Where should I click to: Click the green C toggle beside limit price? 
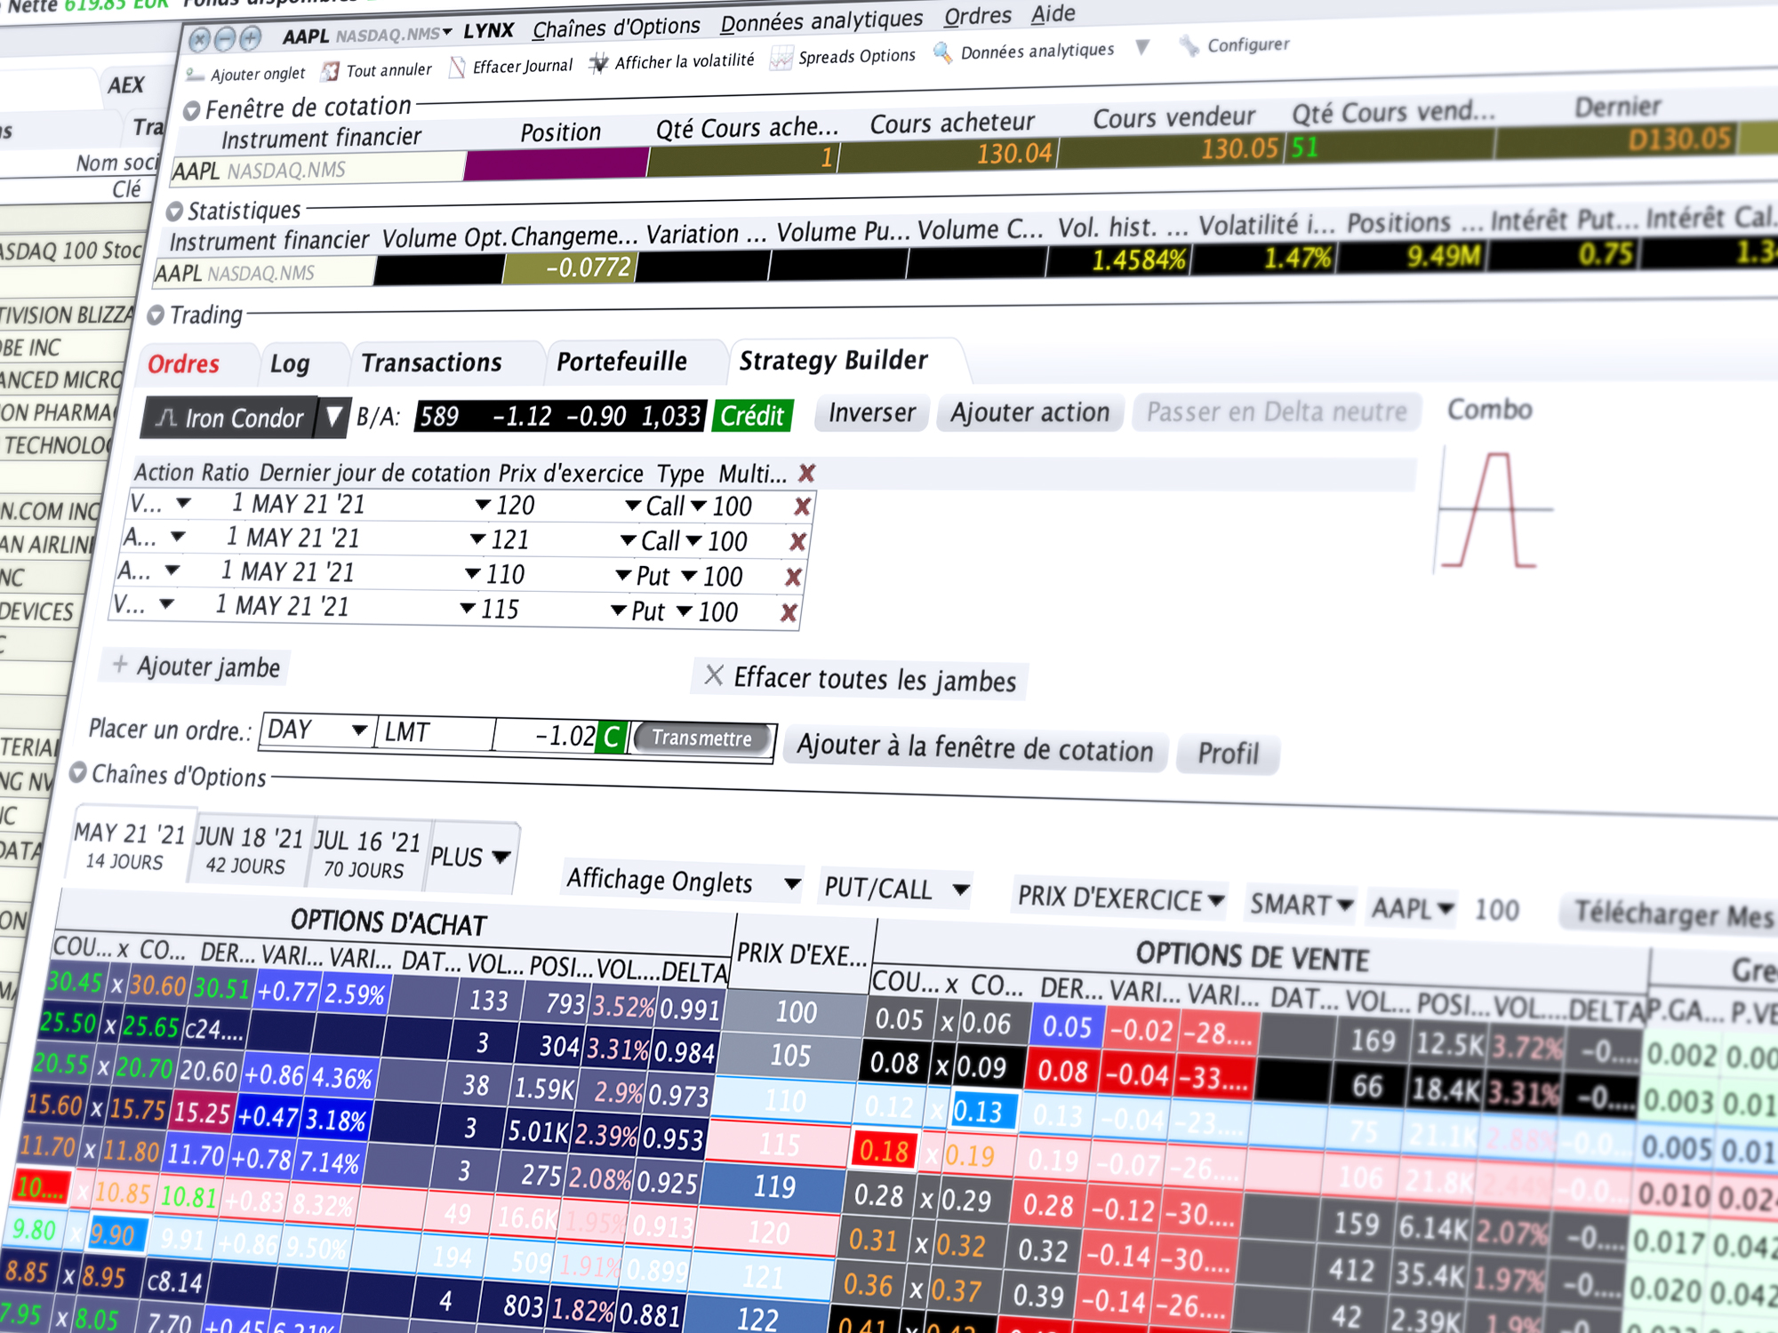(x=612, y=737)
